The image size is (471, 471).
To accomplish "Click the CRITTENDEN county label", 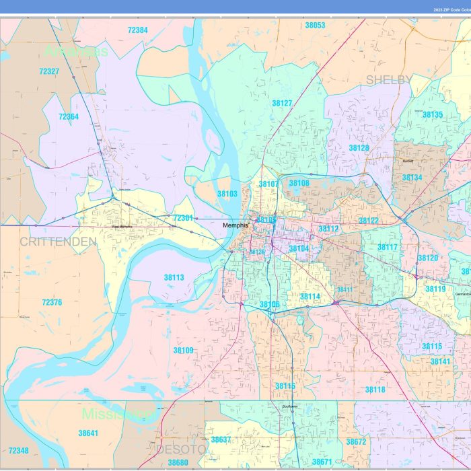I will tap(59, 242).
